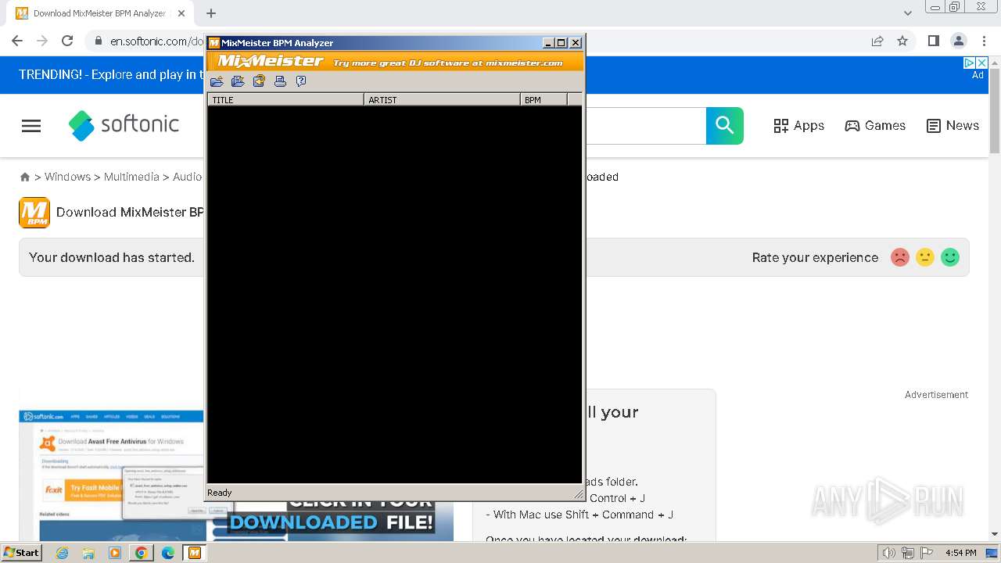Click the Softonic search button
The width and height of the screenshot is (1001, 563).
click(725, 126)
